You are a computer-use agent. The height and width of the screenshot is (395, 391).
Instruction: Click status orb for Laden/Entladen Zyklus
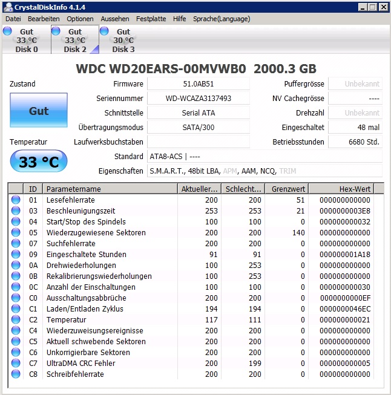tap(16, 308)
